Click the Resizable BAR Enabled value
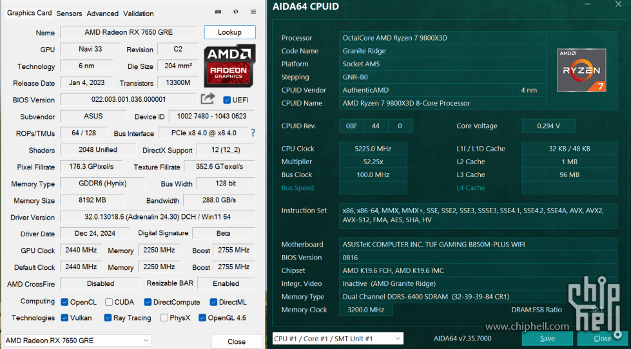 point(226,283)
